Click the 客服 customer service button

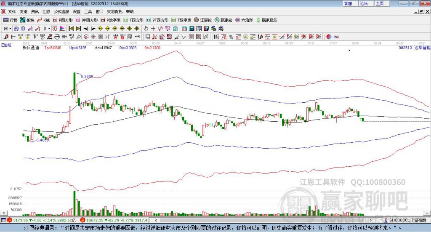(350, 3)
